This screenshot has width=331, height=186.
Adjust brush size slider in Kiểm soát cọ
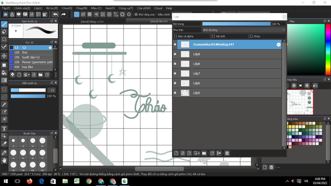pos(28,90)
